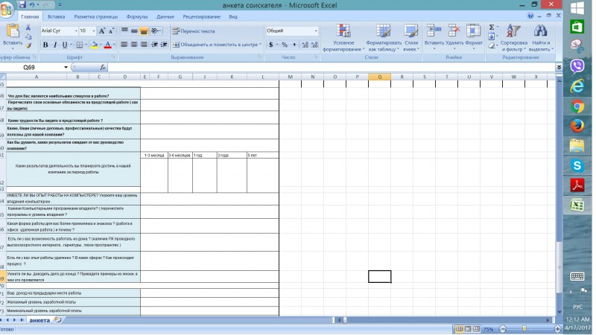
Task: Align text left
Action: 124,45
